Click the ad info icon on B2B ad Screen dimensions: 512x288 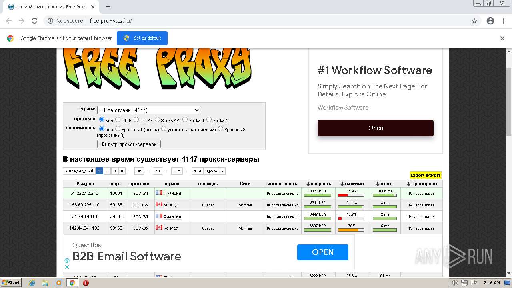coord(67,260)
